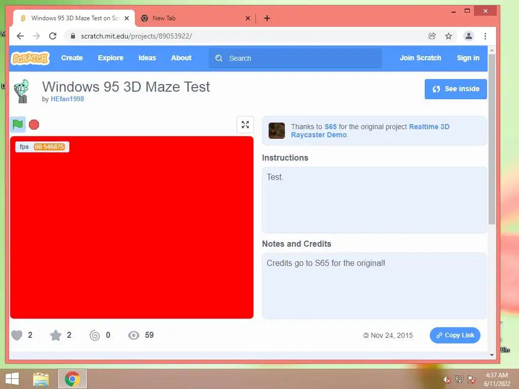Open Chrome three-dot menu
Viewport: 519px width, 389px height.
point(485,36)
